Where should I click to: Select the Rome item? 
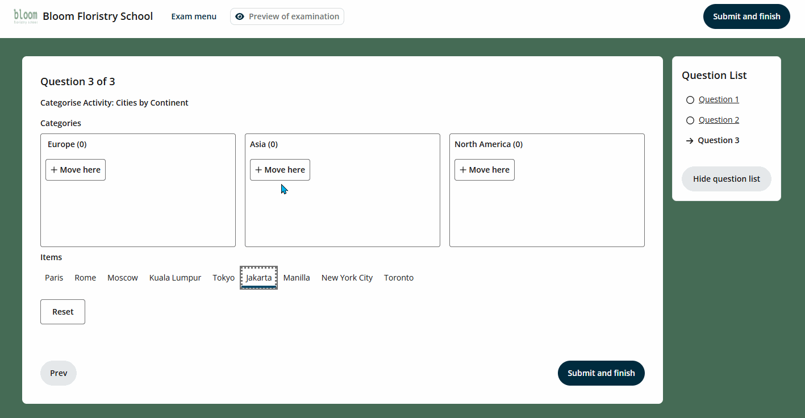(85, 278)
